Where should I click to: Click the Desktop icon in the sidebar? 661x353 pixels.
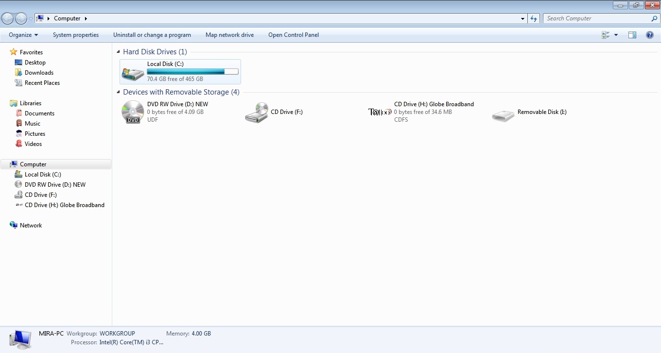18,63
